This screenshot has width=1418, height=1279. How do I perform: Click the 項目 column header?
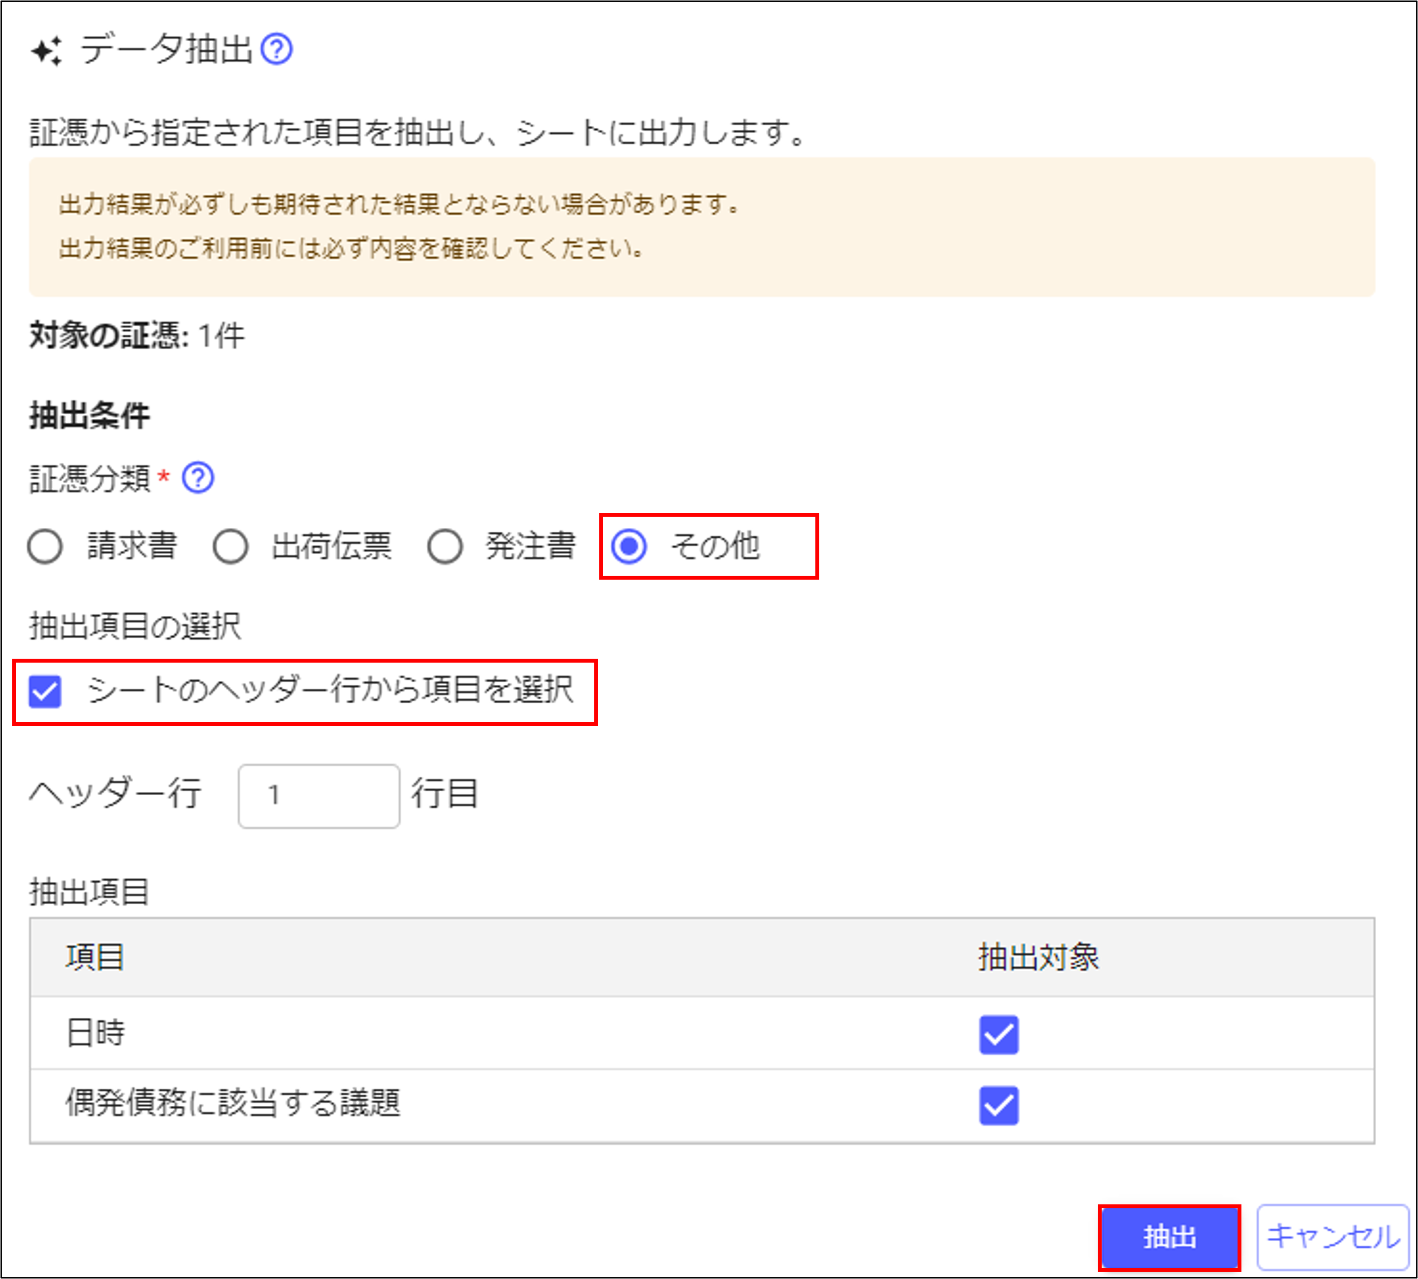pos(95,957)
